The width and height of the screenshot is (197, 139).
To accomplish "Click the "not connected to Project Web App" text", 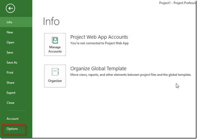I will click(99, 43).
